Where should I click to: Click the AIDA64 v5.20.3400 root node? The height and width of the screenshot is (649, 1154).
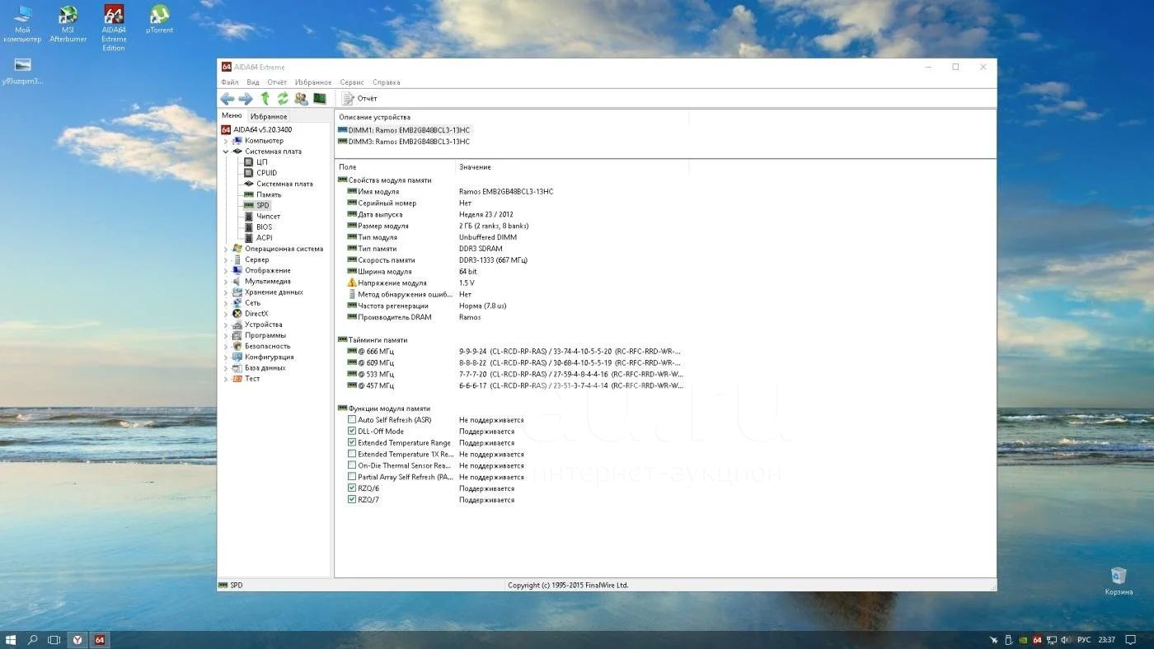pos(262,129)
